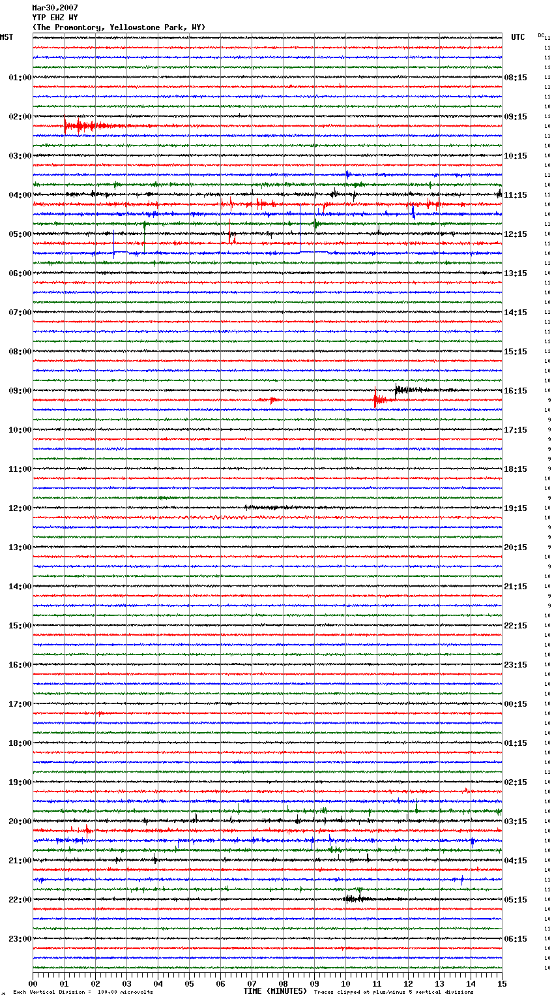Click the red seismic event after 02:00
The height and width of the screenshot is (1001, 554).
81,125
